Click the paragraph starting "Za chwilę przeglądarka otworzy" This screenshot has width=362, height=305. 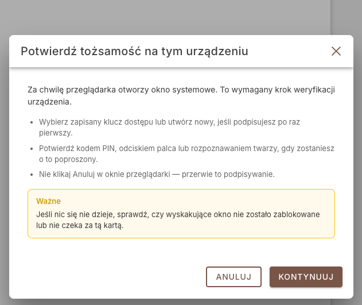181,96
